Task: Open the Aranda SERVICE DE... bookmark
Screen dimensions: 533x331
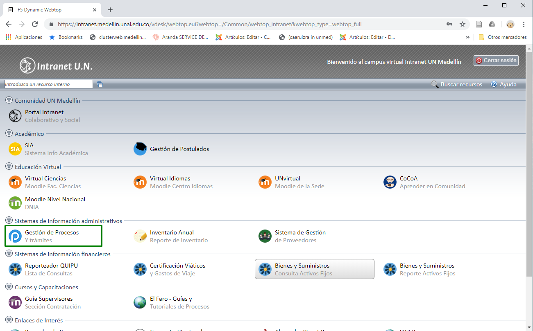Action: click(181, 37)
